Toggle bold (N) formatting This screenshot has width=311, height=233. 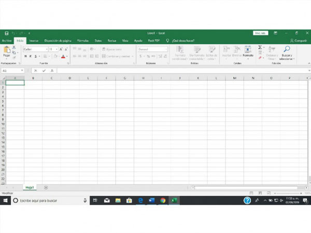click(x=25, y=56)
